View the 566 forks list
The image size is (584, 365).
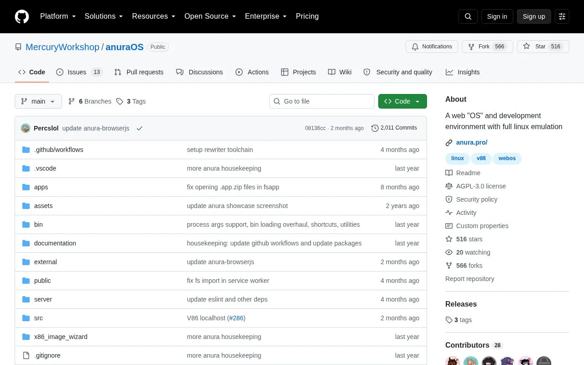(x=464, y=266)
